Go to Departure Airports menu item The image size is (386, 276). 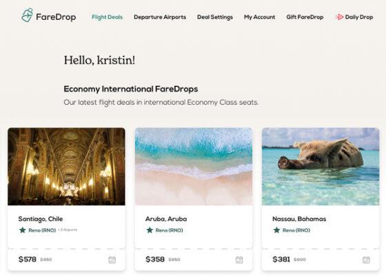pos(160,17)
